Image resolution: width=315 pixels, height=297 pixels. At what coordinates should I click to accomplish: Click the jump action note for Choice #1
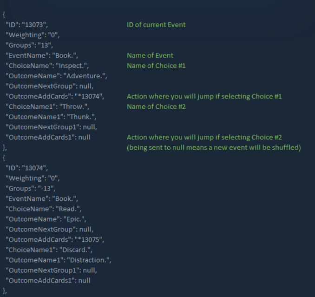pyautogui.click(x=204, y=96)
